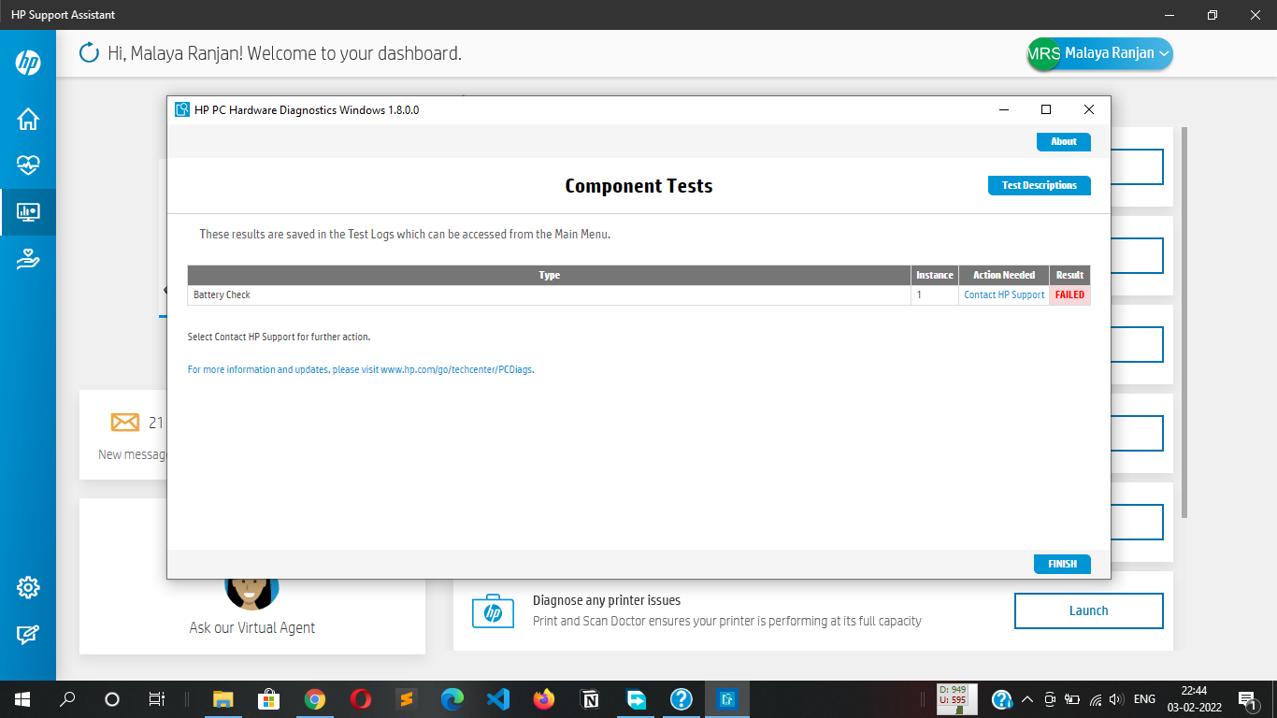
Task: Open Test Descriptions
Action: coord(1039,185)
